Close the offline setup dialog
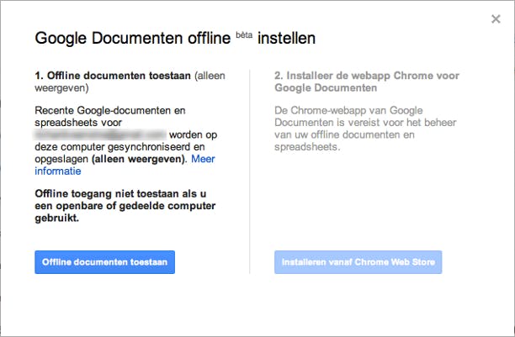Screen dimensions: 515x337 [x=496, y=18]
